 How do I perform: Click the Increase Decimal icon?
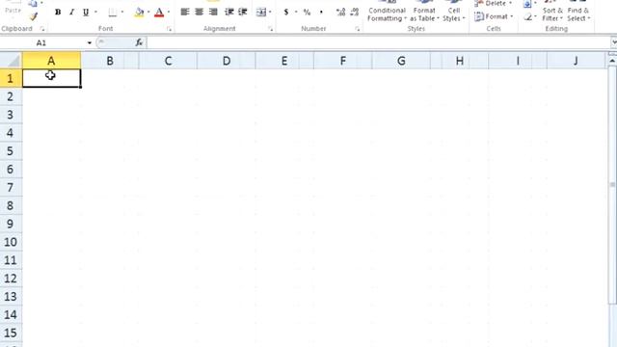coord(340,13)
